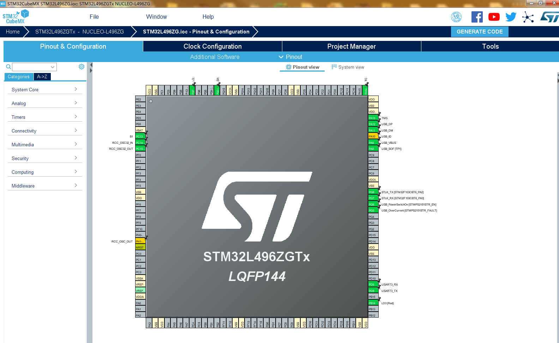Switch to the Tools tab

pos(490,46)
